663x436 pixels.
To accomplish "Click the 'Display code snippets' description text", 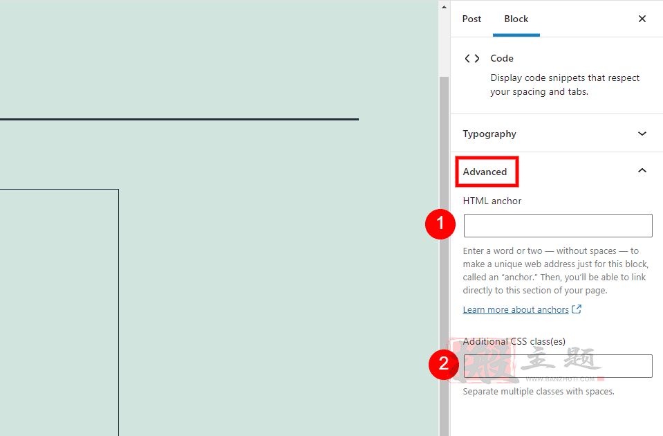I will pos(565,84).
